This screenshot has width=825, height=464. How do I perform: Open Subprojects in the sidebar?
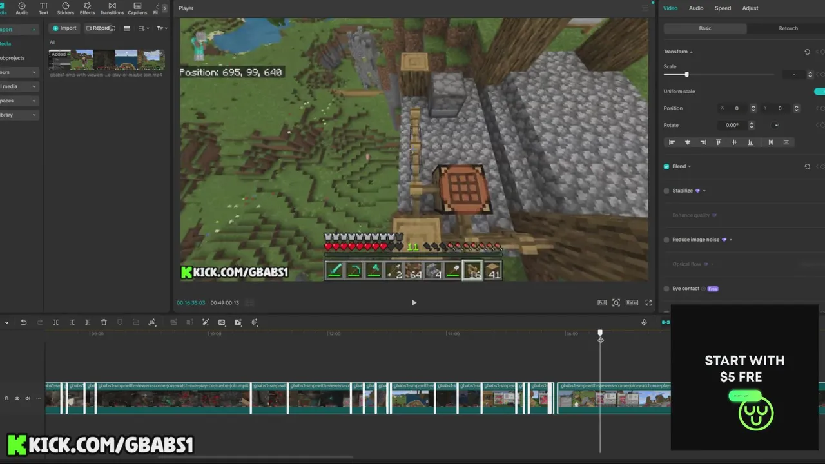click(x=12, y=58)
